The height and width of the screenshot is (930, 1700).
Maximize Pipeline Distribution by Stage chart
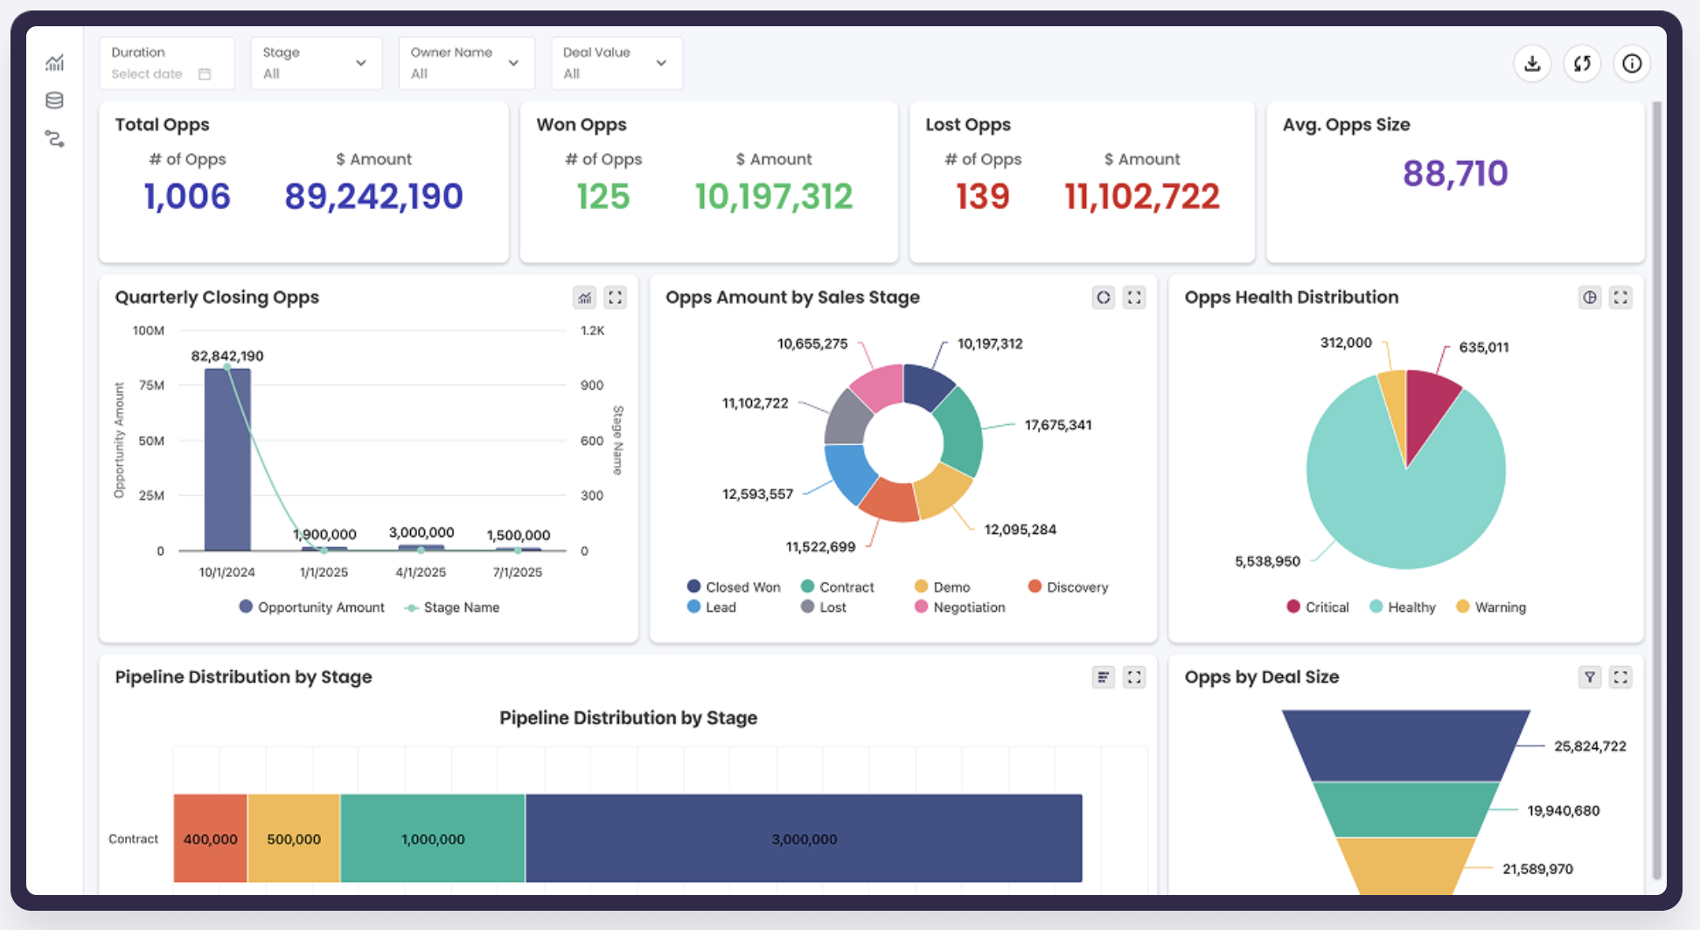click(1134, 677)
